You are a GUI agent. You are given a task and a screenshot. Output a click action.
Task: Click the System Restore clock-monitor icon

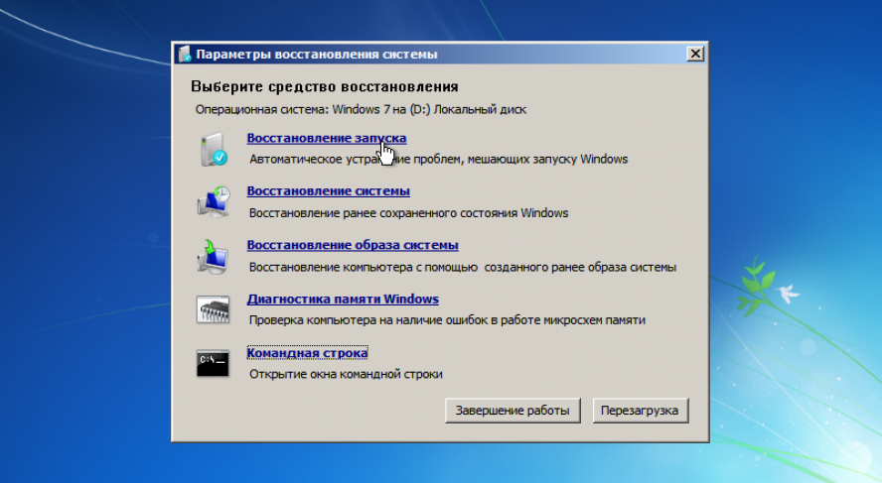pyautogui.click(x=214, y=201)
